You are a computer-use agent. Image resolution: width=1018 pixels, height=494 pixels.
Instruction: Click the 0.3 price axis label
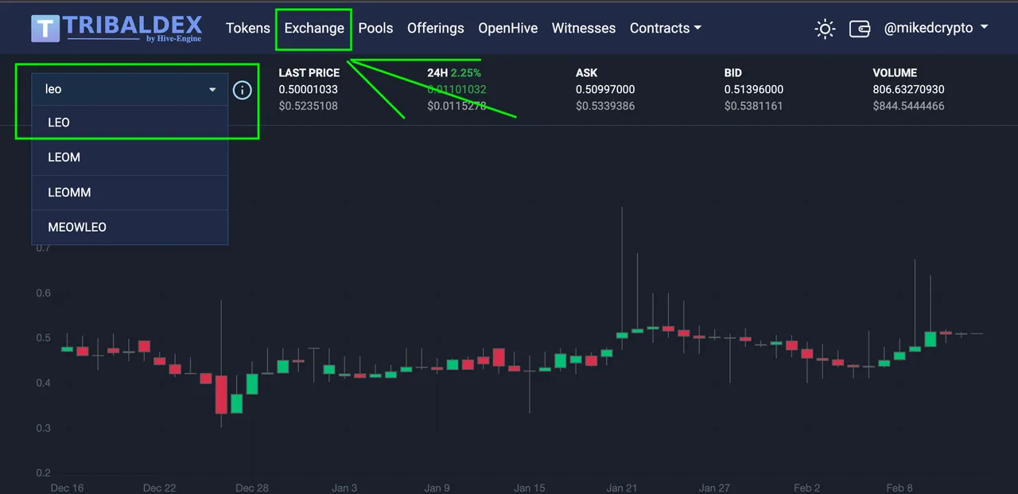click(x=43, y=428)
